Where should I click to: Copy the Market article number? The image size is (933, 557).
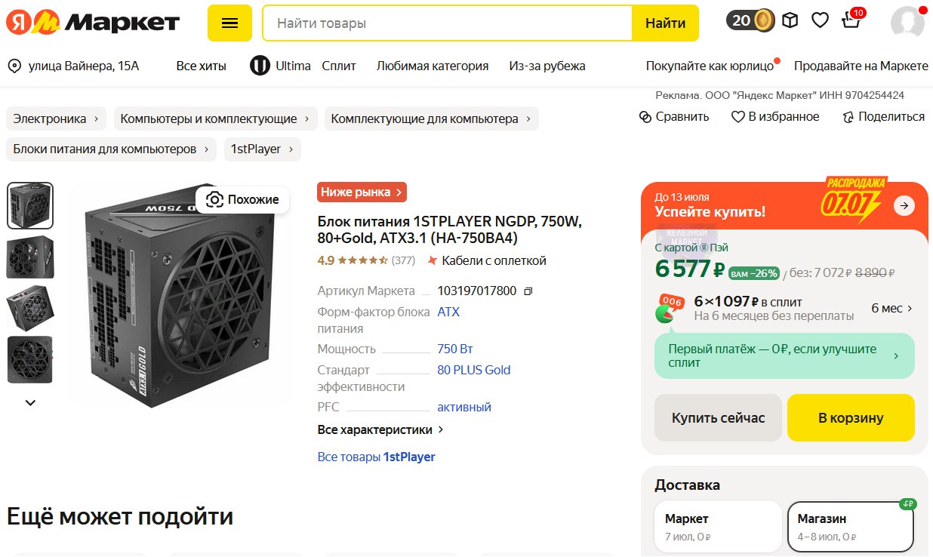point(528,291)
